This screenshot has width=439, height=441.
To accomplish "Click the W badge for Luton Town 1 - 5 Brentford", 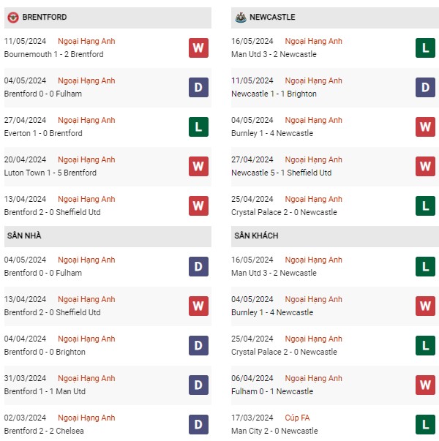I will pos(198,167).
